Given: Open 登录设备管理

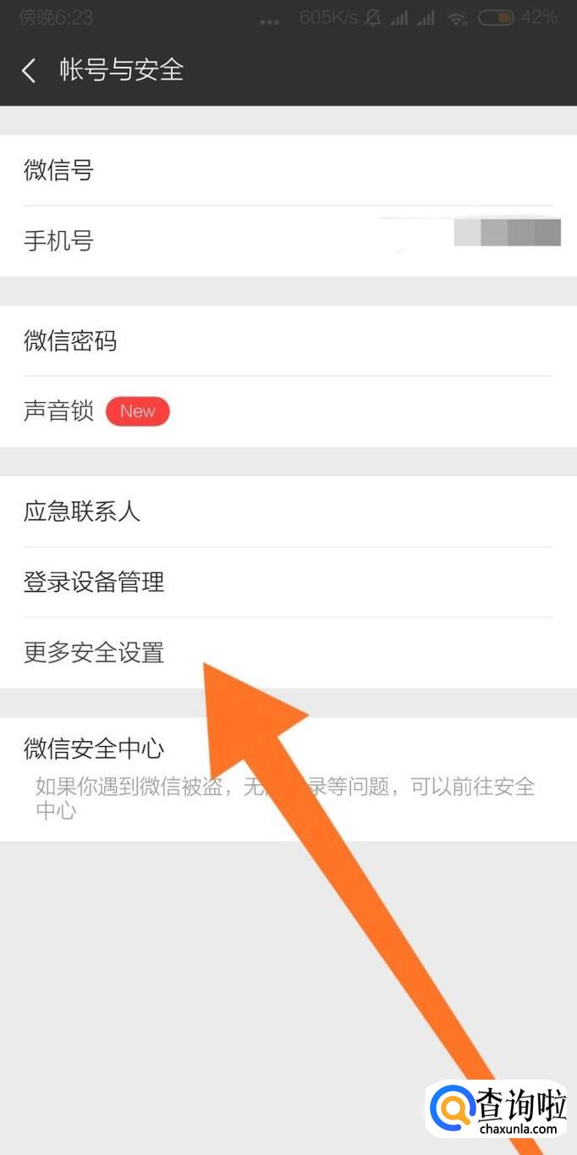Looking at the screenshot, I should [288, 582].
